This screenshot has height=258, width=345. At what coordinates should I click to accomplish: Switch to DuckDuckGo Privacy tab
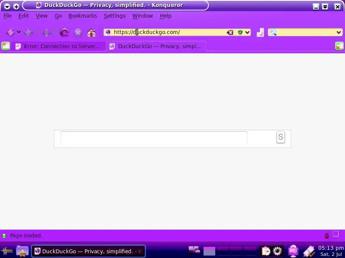point(156,46)
